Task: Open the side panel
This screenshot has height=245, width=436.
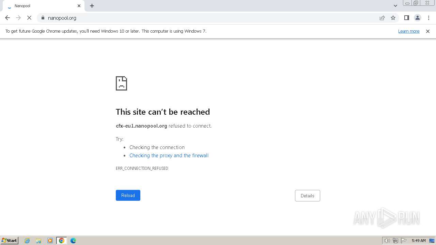Action: [x=406, y=18]
